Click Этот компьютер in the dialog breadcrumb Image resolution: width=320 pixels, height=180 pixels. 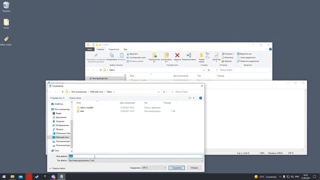[x=79, y=92]
